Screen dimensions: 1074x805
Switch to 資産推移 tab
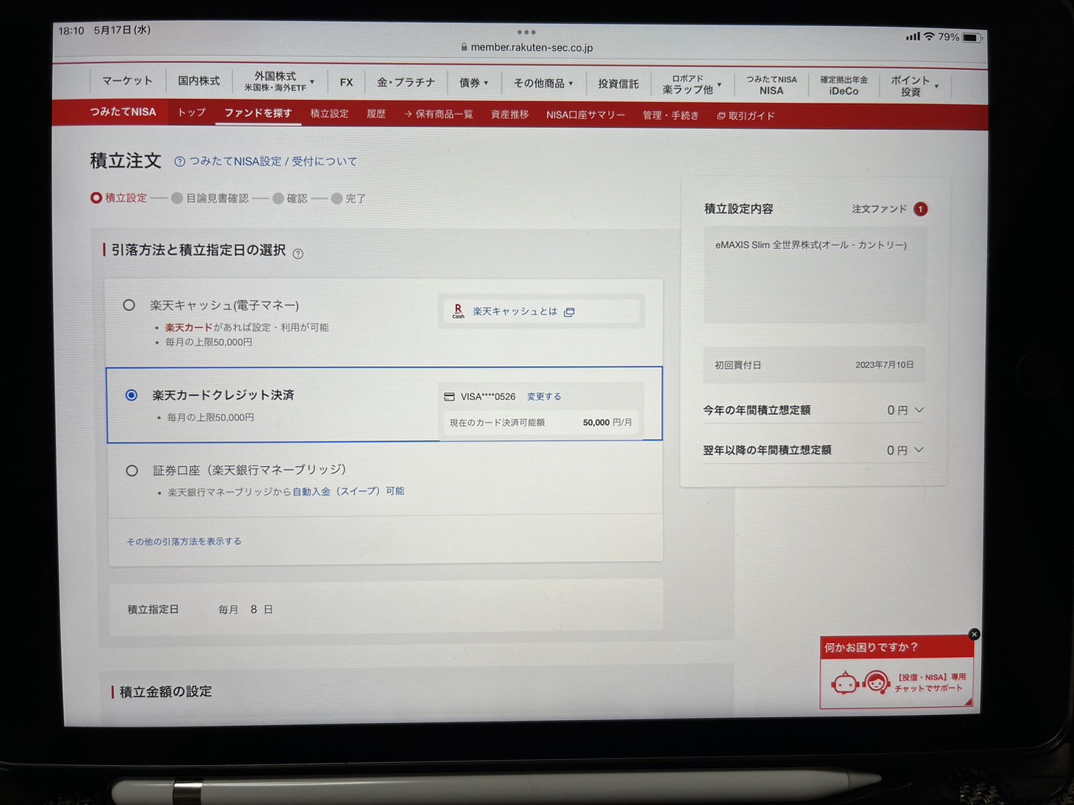pos(510,115)
